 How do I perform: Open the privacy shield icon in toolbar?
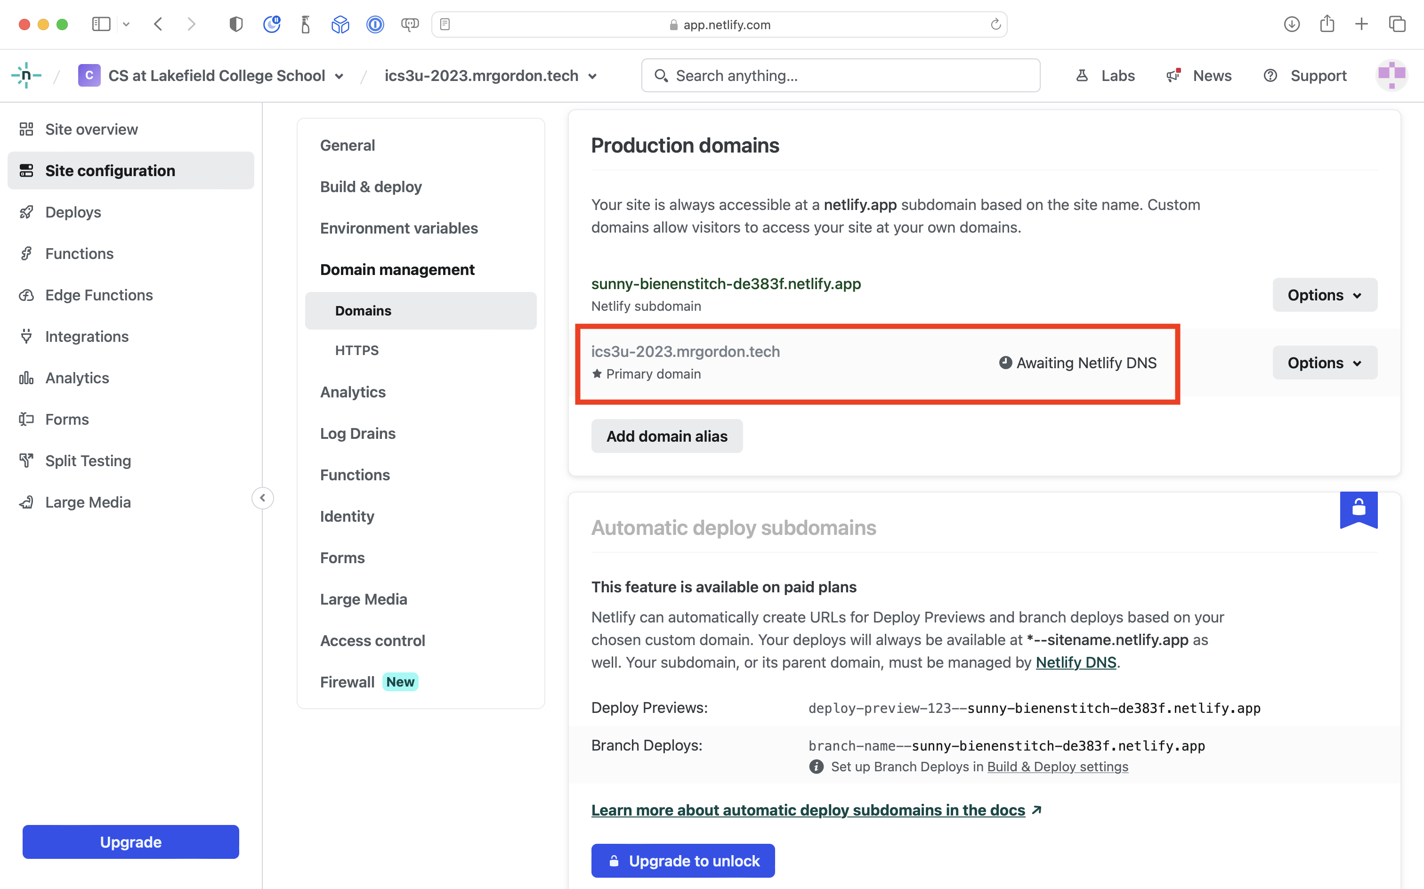pyautogui.click(x=236, y=24)
